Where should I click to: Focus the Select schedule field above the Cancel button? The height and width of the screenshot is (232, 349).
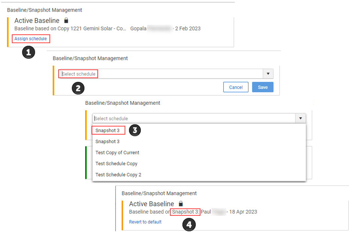click(x=161, y=74)
